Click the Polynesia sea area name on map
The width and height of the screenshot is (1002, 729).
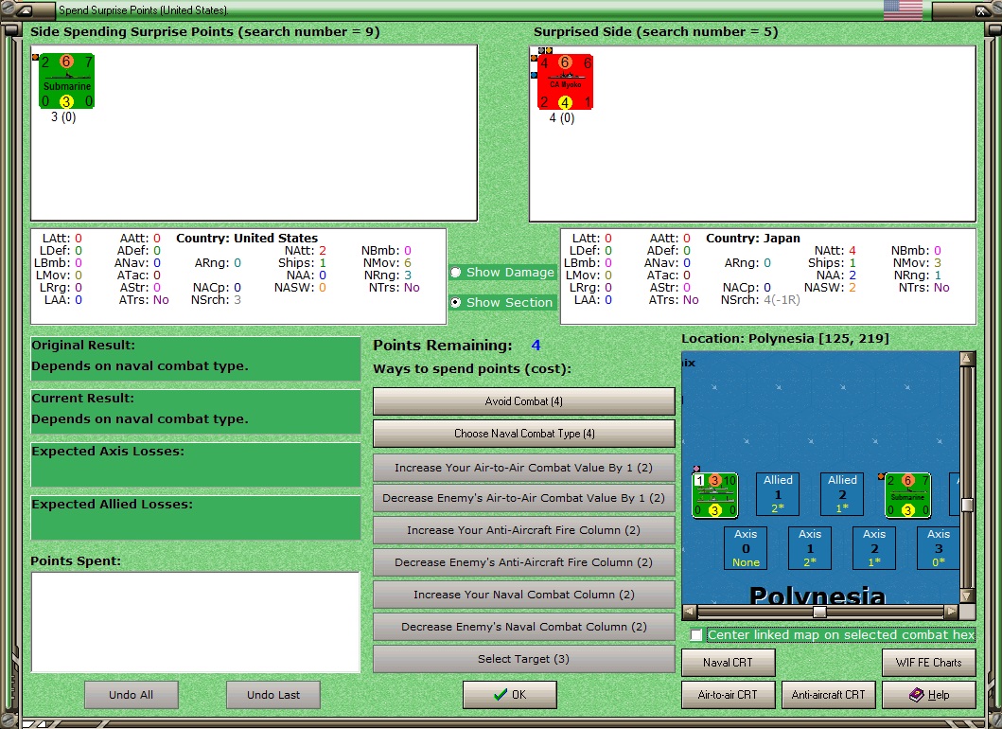point(817,596)
